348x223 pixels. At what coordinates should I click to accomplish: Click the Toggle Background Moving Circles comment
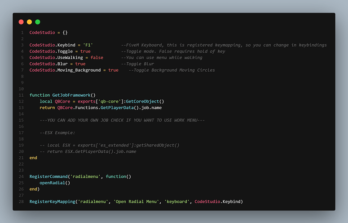[x=172, y=70]
